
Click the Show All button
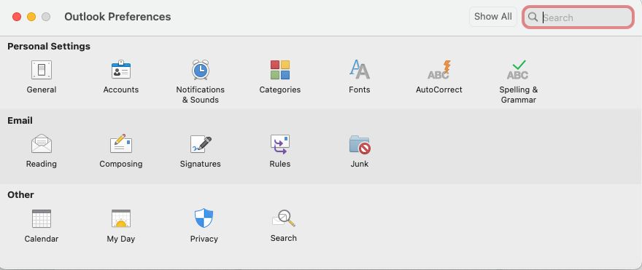493,17
